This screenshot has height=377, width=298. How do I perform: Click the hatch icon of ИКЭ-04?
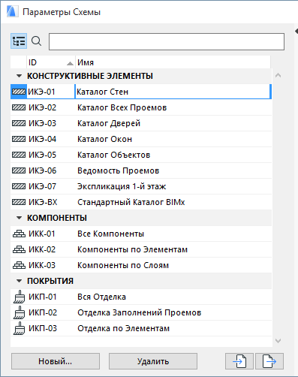(19, 139)
